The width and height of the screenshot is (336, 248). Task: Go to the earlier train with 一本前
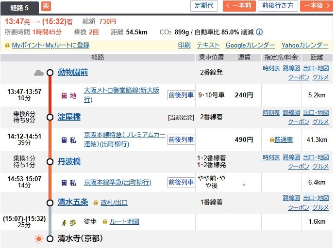[239, 6]
